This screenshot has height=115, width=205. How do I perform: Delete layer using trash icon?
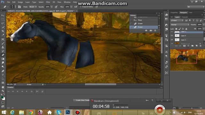pos(201,46)
